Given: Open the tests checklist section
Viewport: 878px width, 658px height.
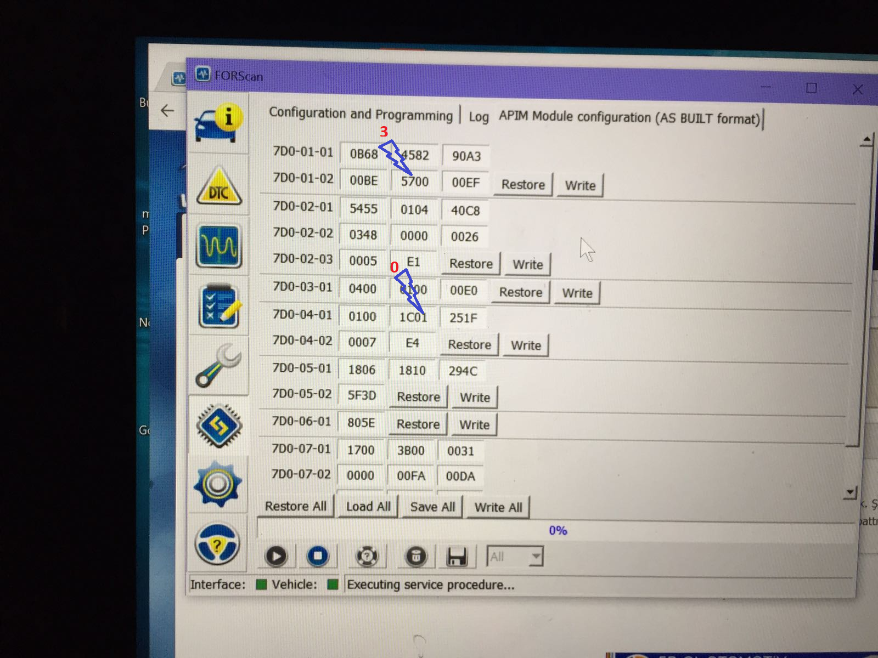Looking at the screenshot, I should pyautogui.click(x=218, y=306).
